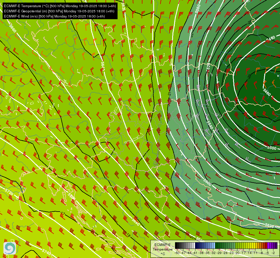
Task: Click the dark red legend swatch before -5
Action: coord(266,245)
